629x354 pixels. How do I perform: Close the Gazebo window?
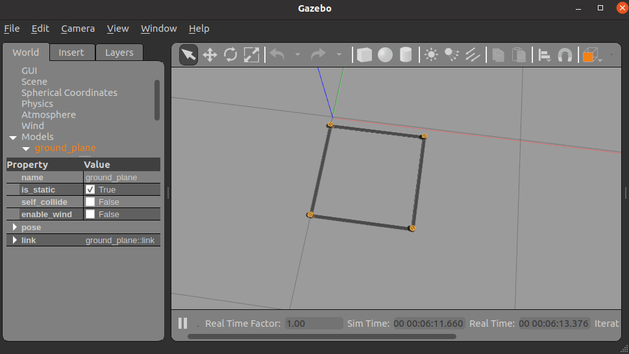tap(622, 8)
